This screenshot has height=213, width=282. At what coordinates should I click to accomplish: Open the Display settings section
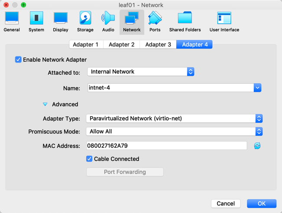tap(61, 22)
